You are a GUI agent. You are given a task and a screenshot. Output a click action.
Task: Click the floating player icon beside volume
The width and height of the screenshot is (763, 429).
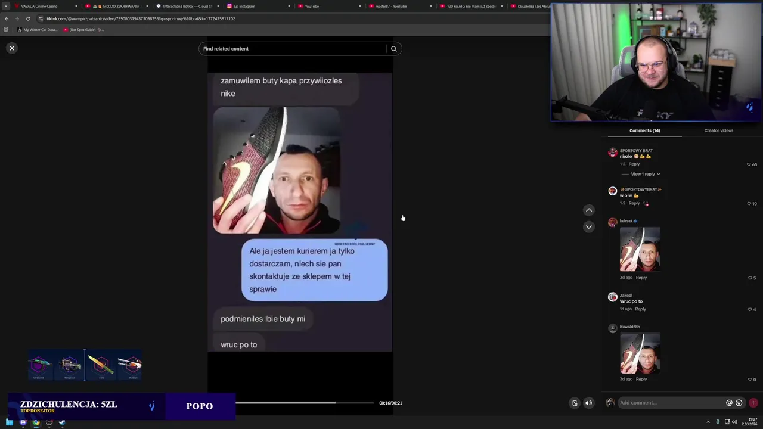click(575, 403)
